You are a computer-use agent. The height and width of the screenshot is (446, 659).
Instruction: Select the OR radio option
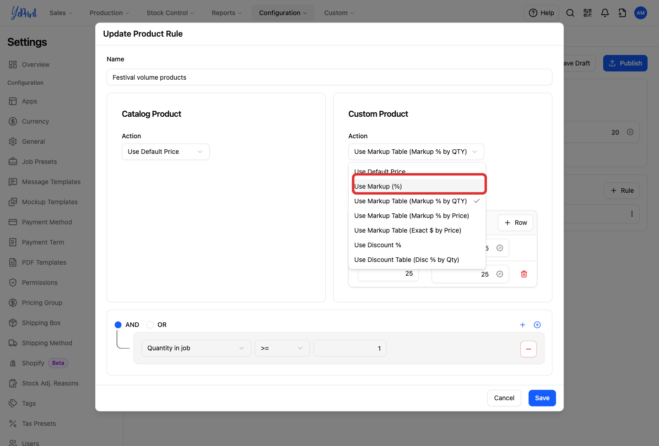(x=150, y=325)
